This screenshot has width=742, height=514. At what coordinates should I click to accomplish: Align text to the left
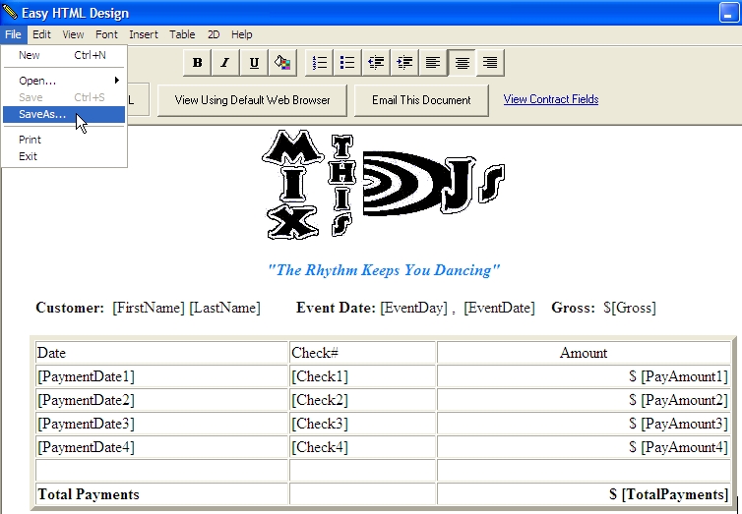coord(433,63)
